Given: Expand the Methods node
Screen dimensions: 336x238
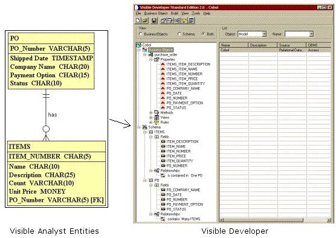Looking at the screenshot, I should tap(150, 113).
